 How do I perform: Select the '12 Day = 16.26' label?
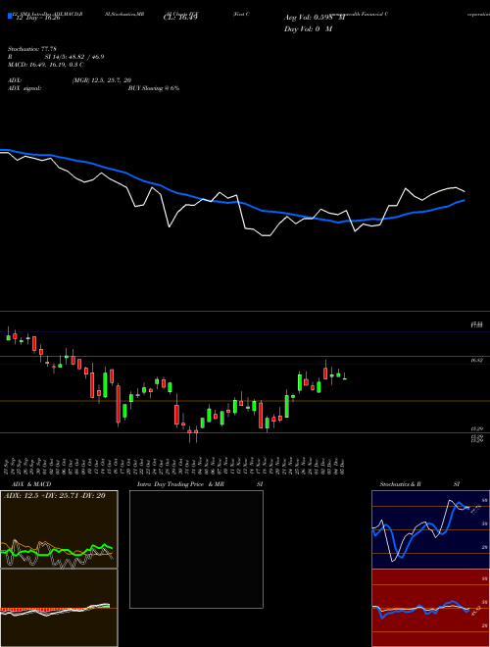(36, 18)
